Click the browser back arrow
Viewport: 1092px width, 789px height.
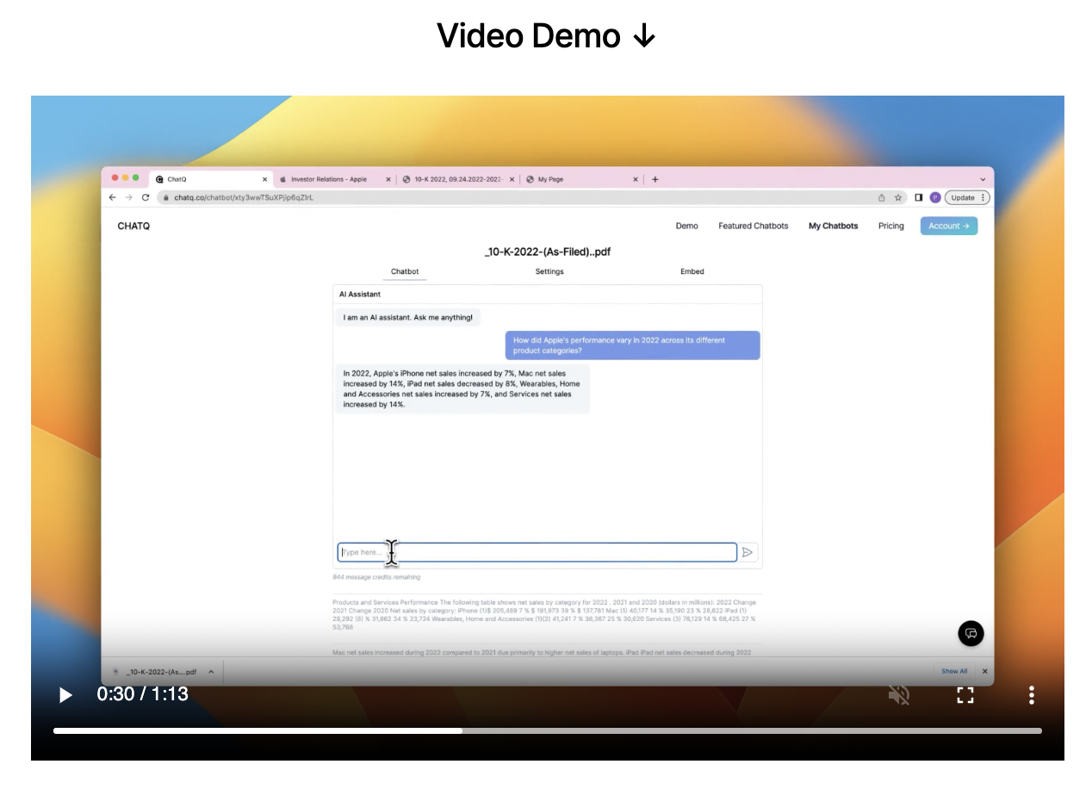(112, 197)
